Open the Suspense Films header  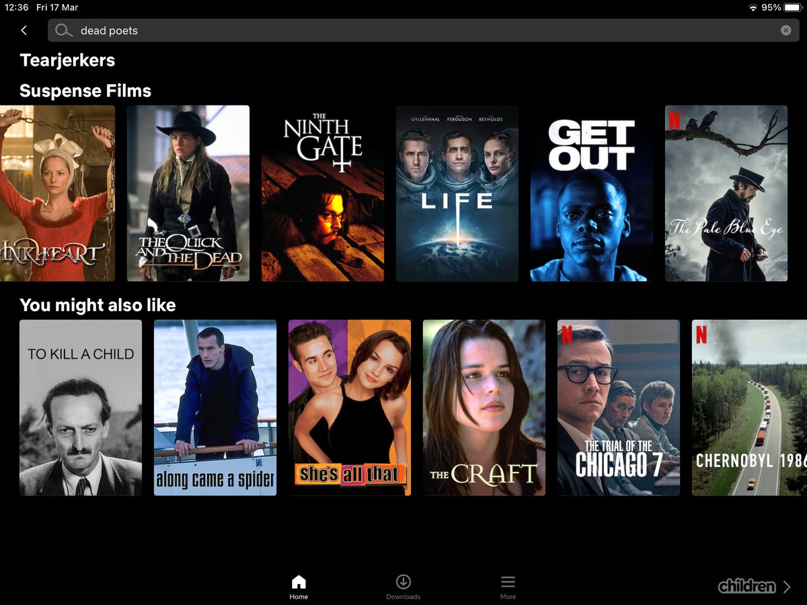85,91
